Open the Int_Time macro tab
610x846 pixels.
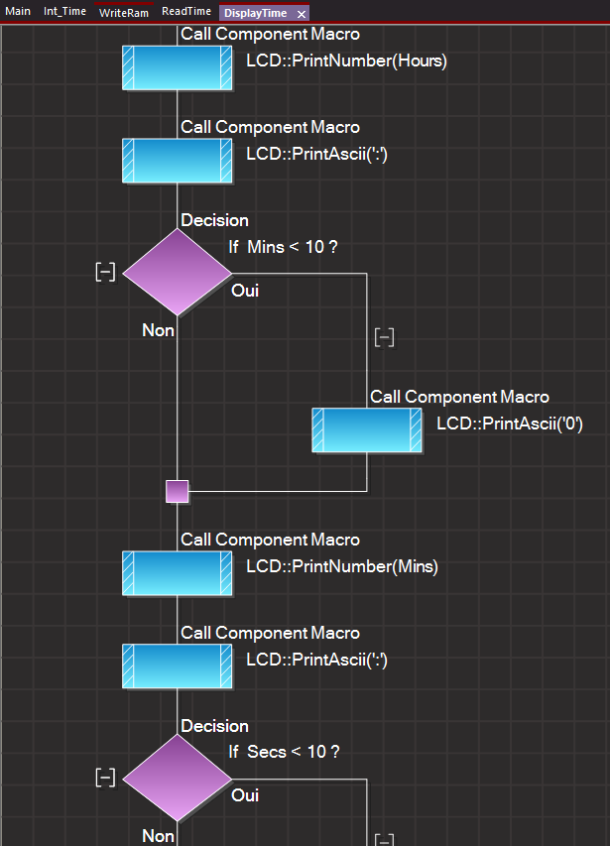click(64, 12)
